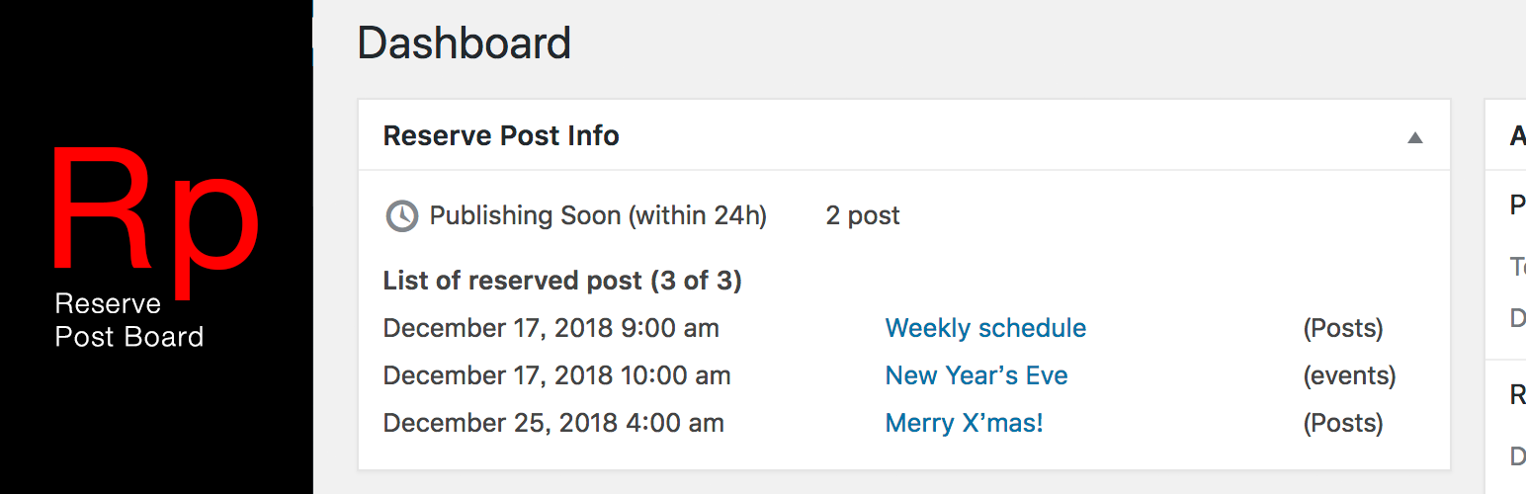This screenshot has height=494, width=1526.
Task: Click the partially visible widget header at right
Action: pos(1516,135)
